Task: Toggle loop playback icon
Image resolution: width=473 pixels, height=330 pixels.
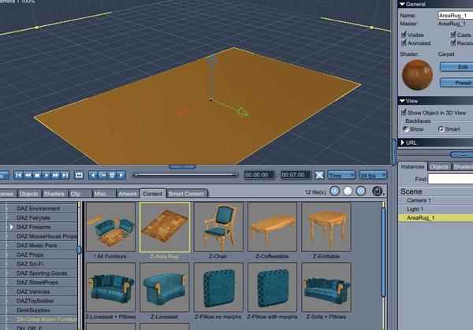Action: click(79, 175)
